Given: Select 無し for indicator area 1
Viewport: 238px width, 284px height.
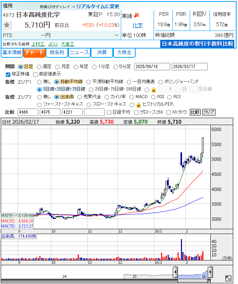Looking at the screenshot, I should click(39, 82).
